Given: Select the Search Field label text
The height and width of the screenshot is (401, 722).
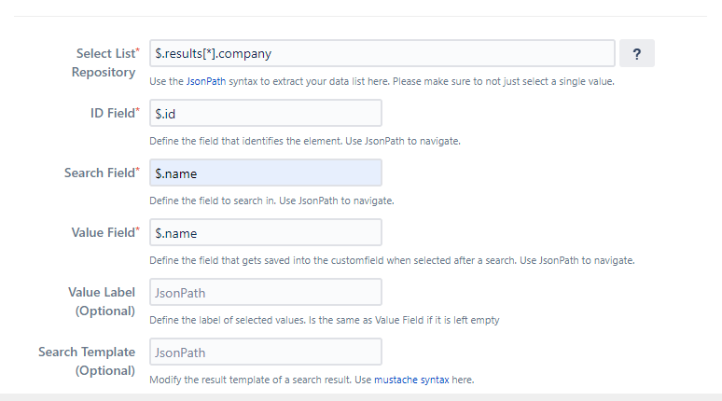Looking at the screenshot, I should [x=99, y=173].
